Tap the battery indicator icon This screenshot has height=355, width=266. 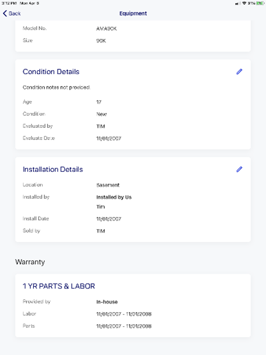260,3
